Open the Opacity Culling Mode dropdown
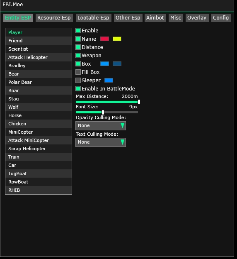Screen dimensions: 237x259 tap(101, 126)
